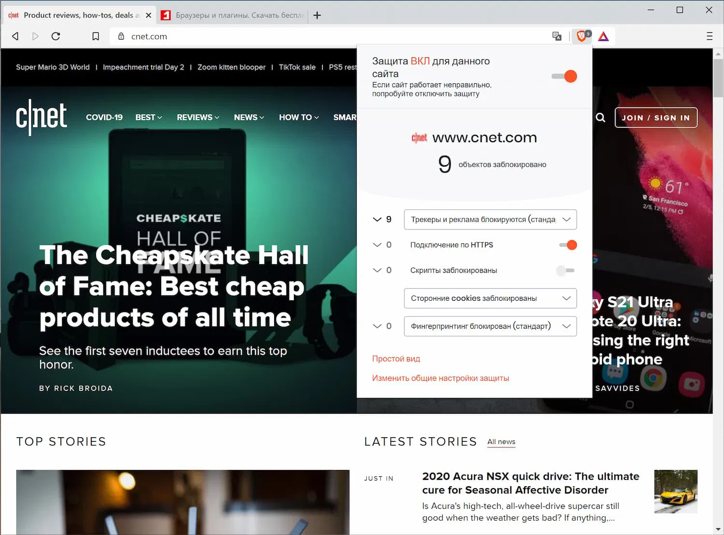
Task: Toggle the scripts blocked switch
Action: (565, 270)
